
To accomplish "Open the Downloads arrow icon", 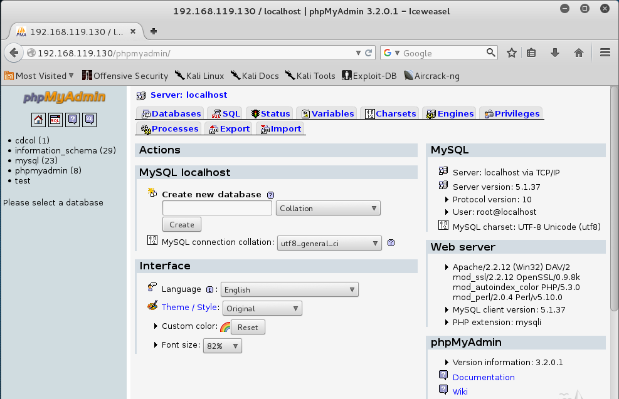I will [x=555, y=53].
